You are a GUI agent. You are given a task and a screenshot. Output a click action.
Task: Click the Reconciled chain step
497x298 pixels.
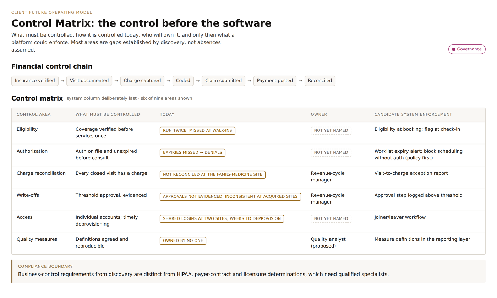(320, 81)
